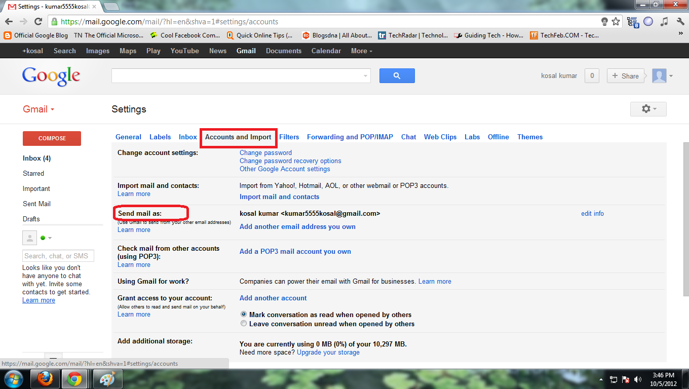
Task: Open the Official Google Blog bookmark
Action: tap(35, 35)
